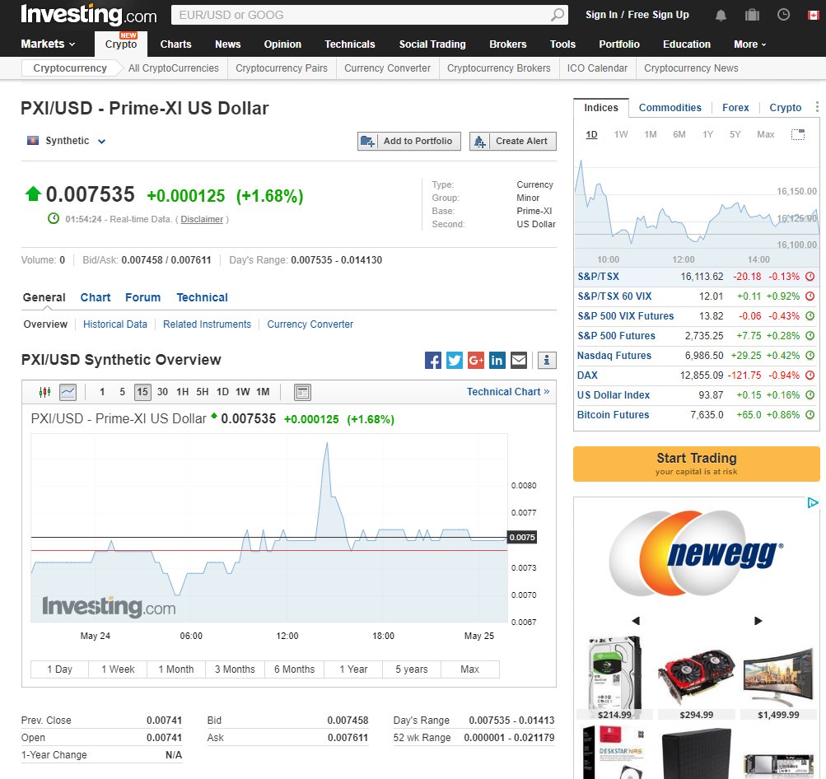Click the Newegg logo advertisement
Viewport: 826px width, 779px height.
pos(697,553)
